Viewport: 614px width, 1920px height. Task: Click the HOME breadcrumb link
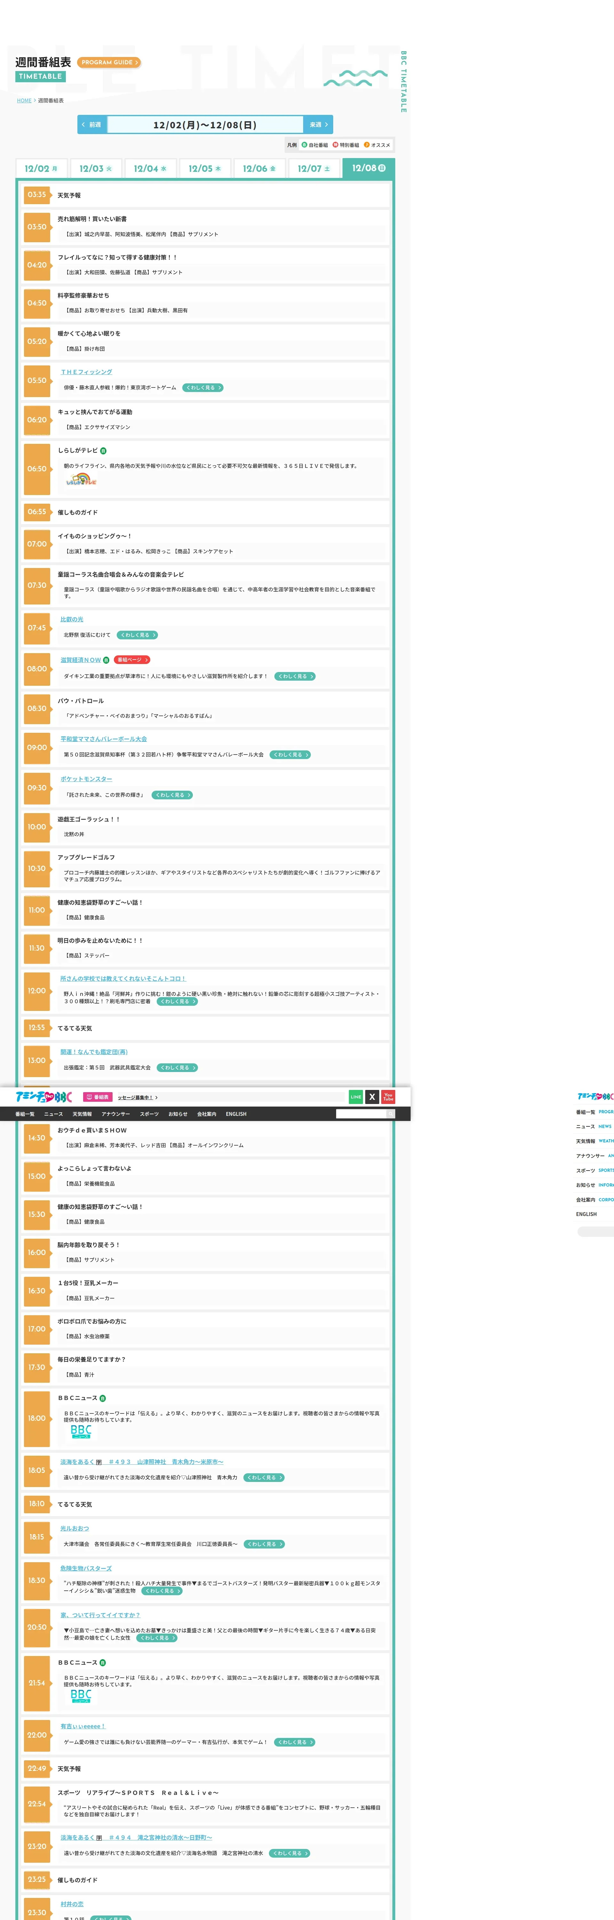[24, 100]
